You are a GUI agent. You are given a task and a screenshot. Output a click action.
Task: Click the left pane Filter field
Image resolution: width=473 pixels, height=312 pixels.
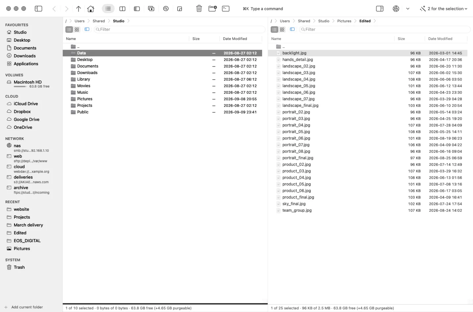[179, 29]
